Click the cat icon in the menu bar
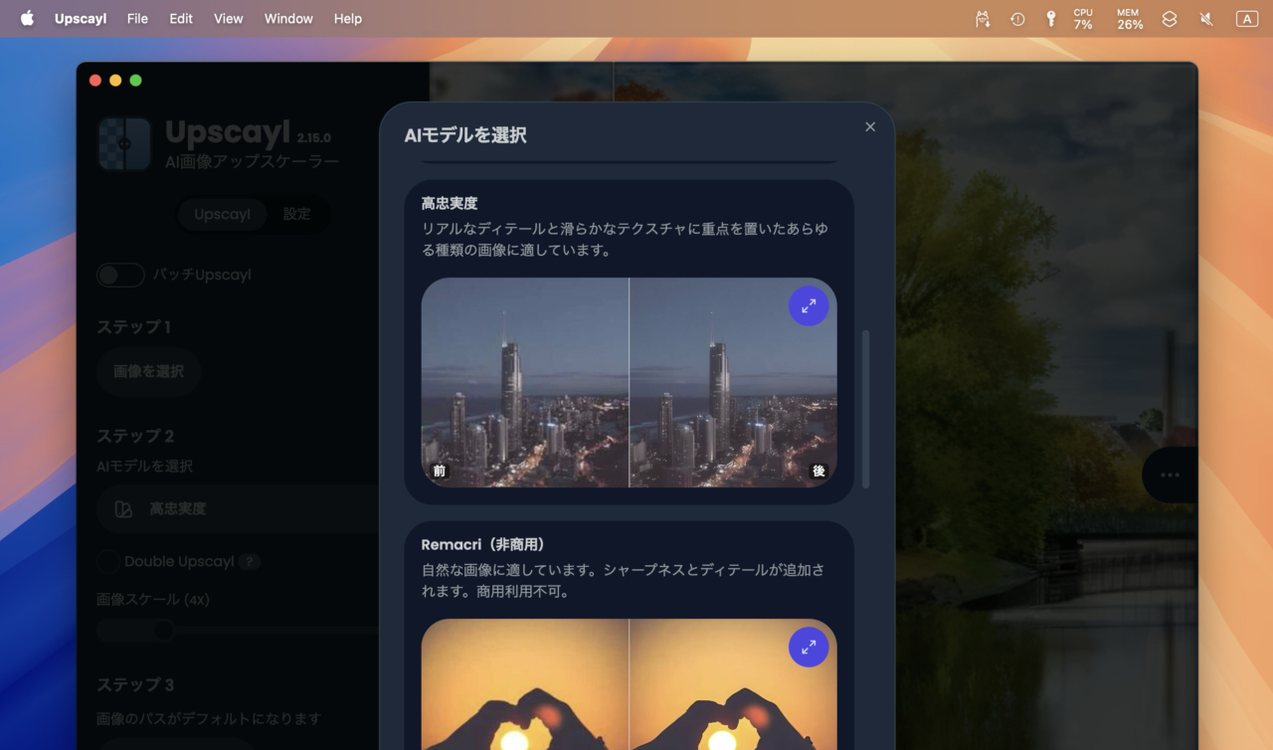1273x750 pixels. click(983, 18)
